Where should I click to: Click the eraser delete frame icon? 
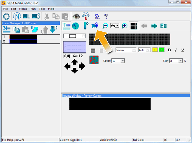[x=35, y=29]
